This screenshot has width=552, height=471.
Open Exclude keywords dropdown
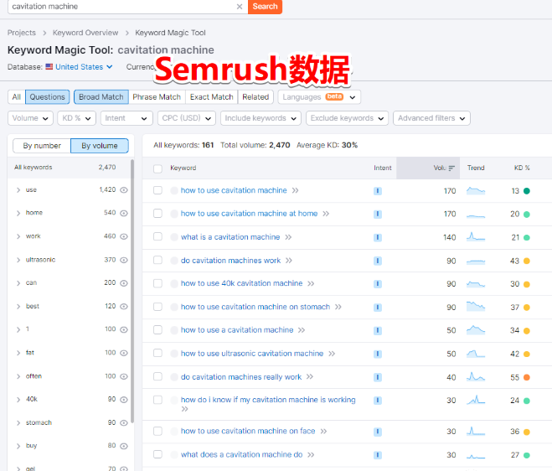pyautogui.click(x=347, y=118)
